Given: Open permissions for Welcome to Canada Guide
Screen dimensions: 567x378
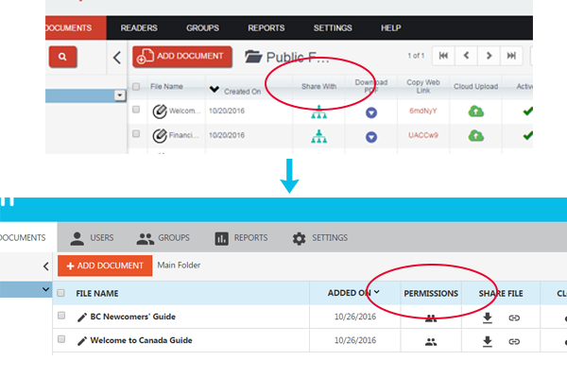Looking at the screenshot, I should point(431,342).
